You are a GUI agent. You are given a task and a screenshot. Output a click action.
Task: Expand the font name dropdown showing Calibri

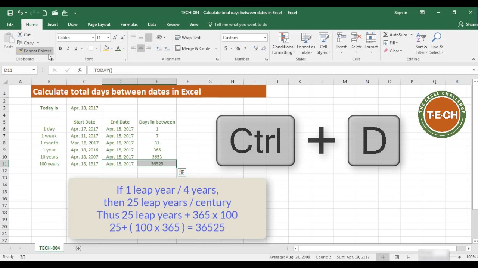coord(93,38)
